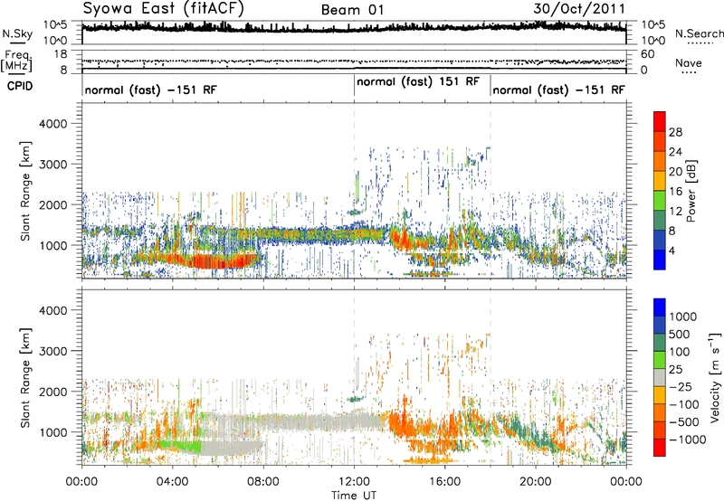Click the '12:00' time axis tick label
The height and width of the screenshot is (501, 724).
pos(354,482)
